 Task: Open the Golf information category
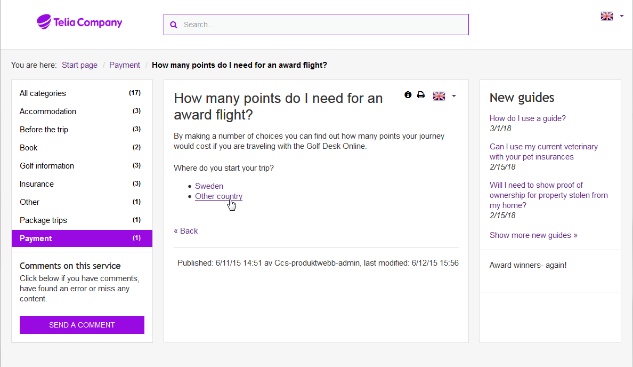point(47,166)
